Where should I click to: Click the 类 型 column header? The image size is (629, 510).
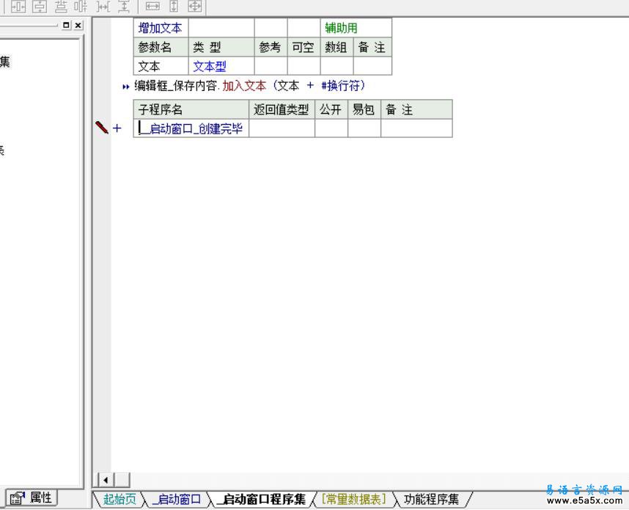[221, 48]
